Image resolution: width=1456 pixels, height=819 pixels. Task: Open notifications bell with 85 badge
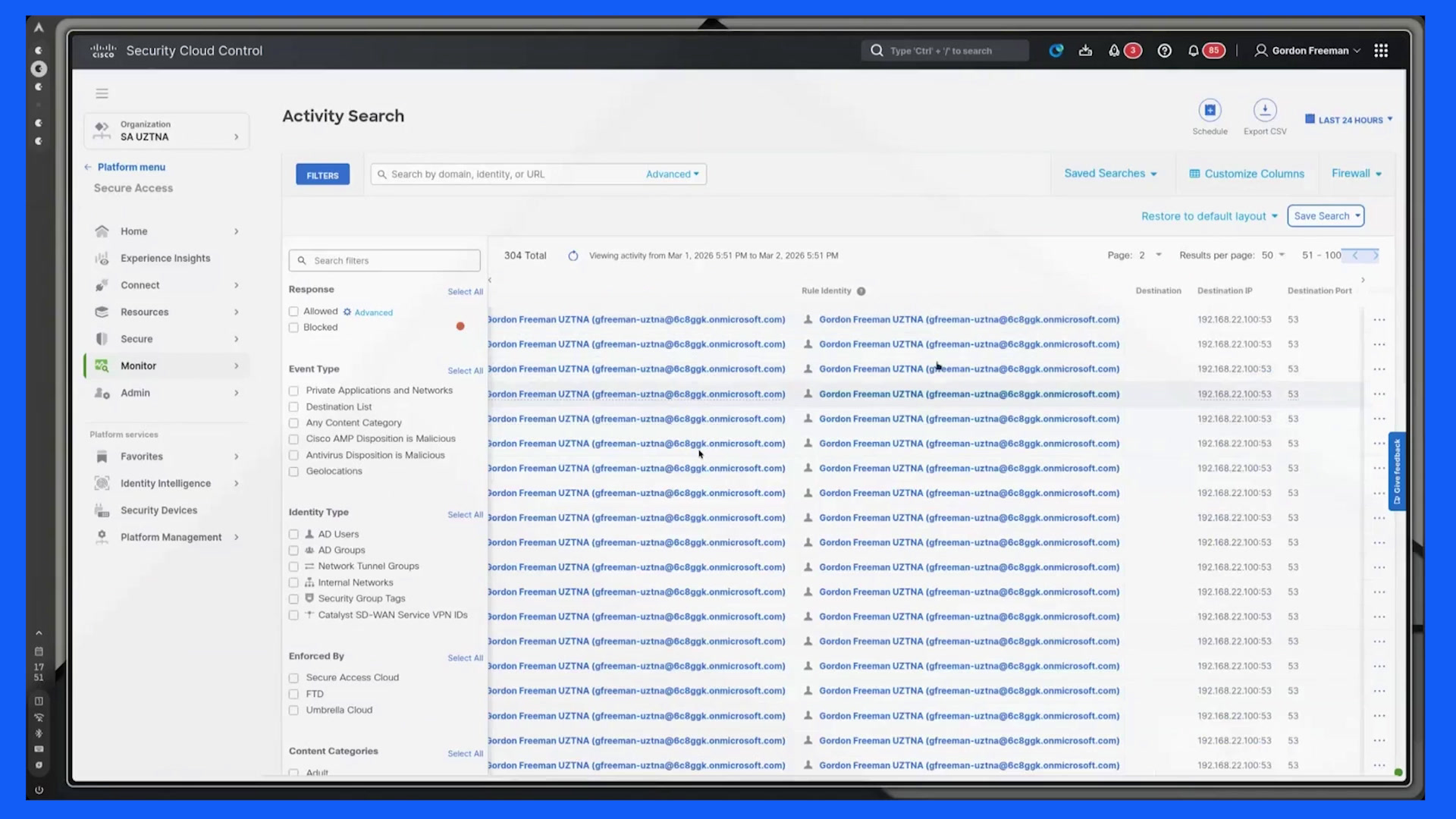pos(1205,51)
